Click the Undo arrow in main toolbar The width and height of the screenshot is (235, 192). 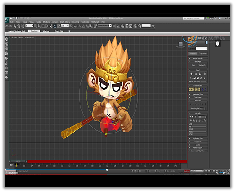7,26
